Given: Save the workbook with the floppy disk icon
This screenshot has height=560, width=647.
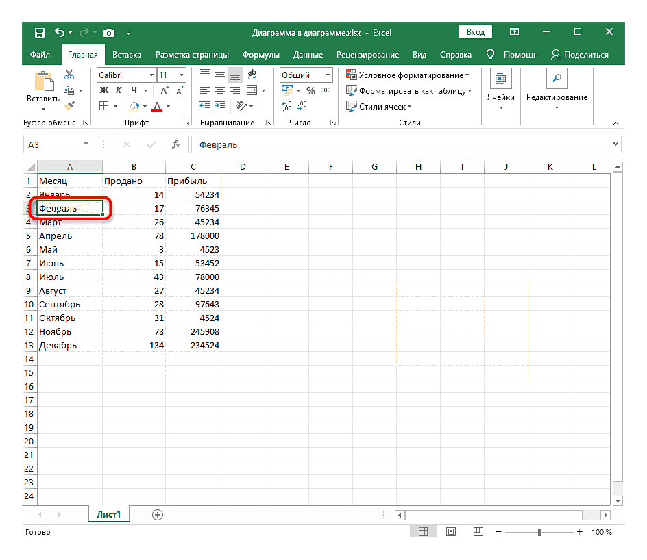Looking at the screenshot, I should coord(39,32).
